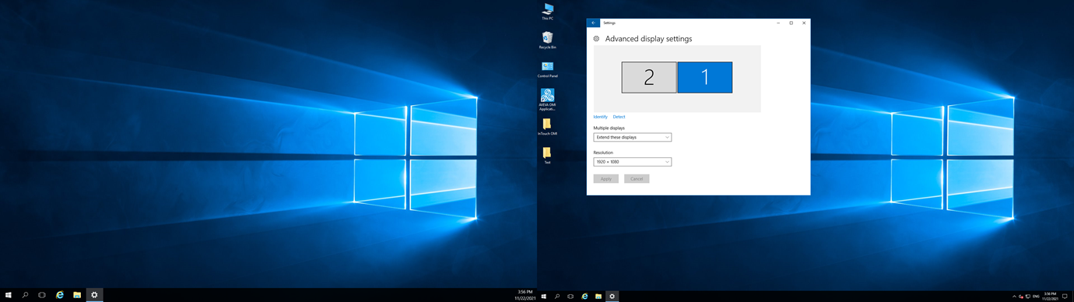Open the Recycle Bin icon
The image size is (1074, 302).
tap(547, 40)
